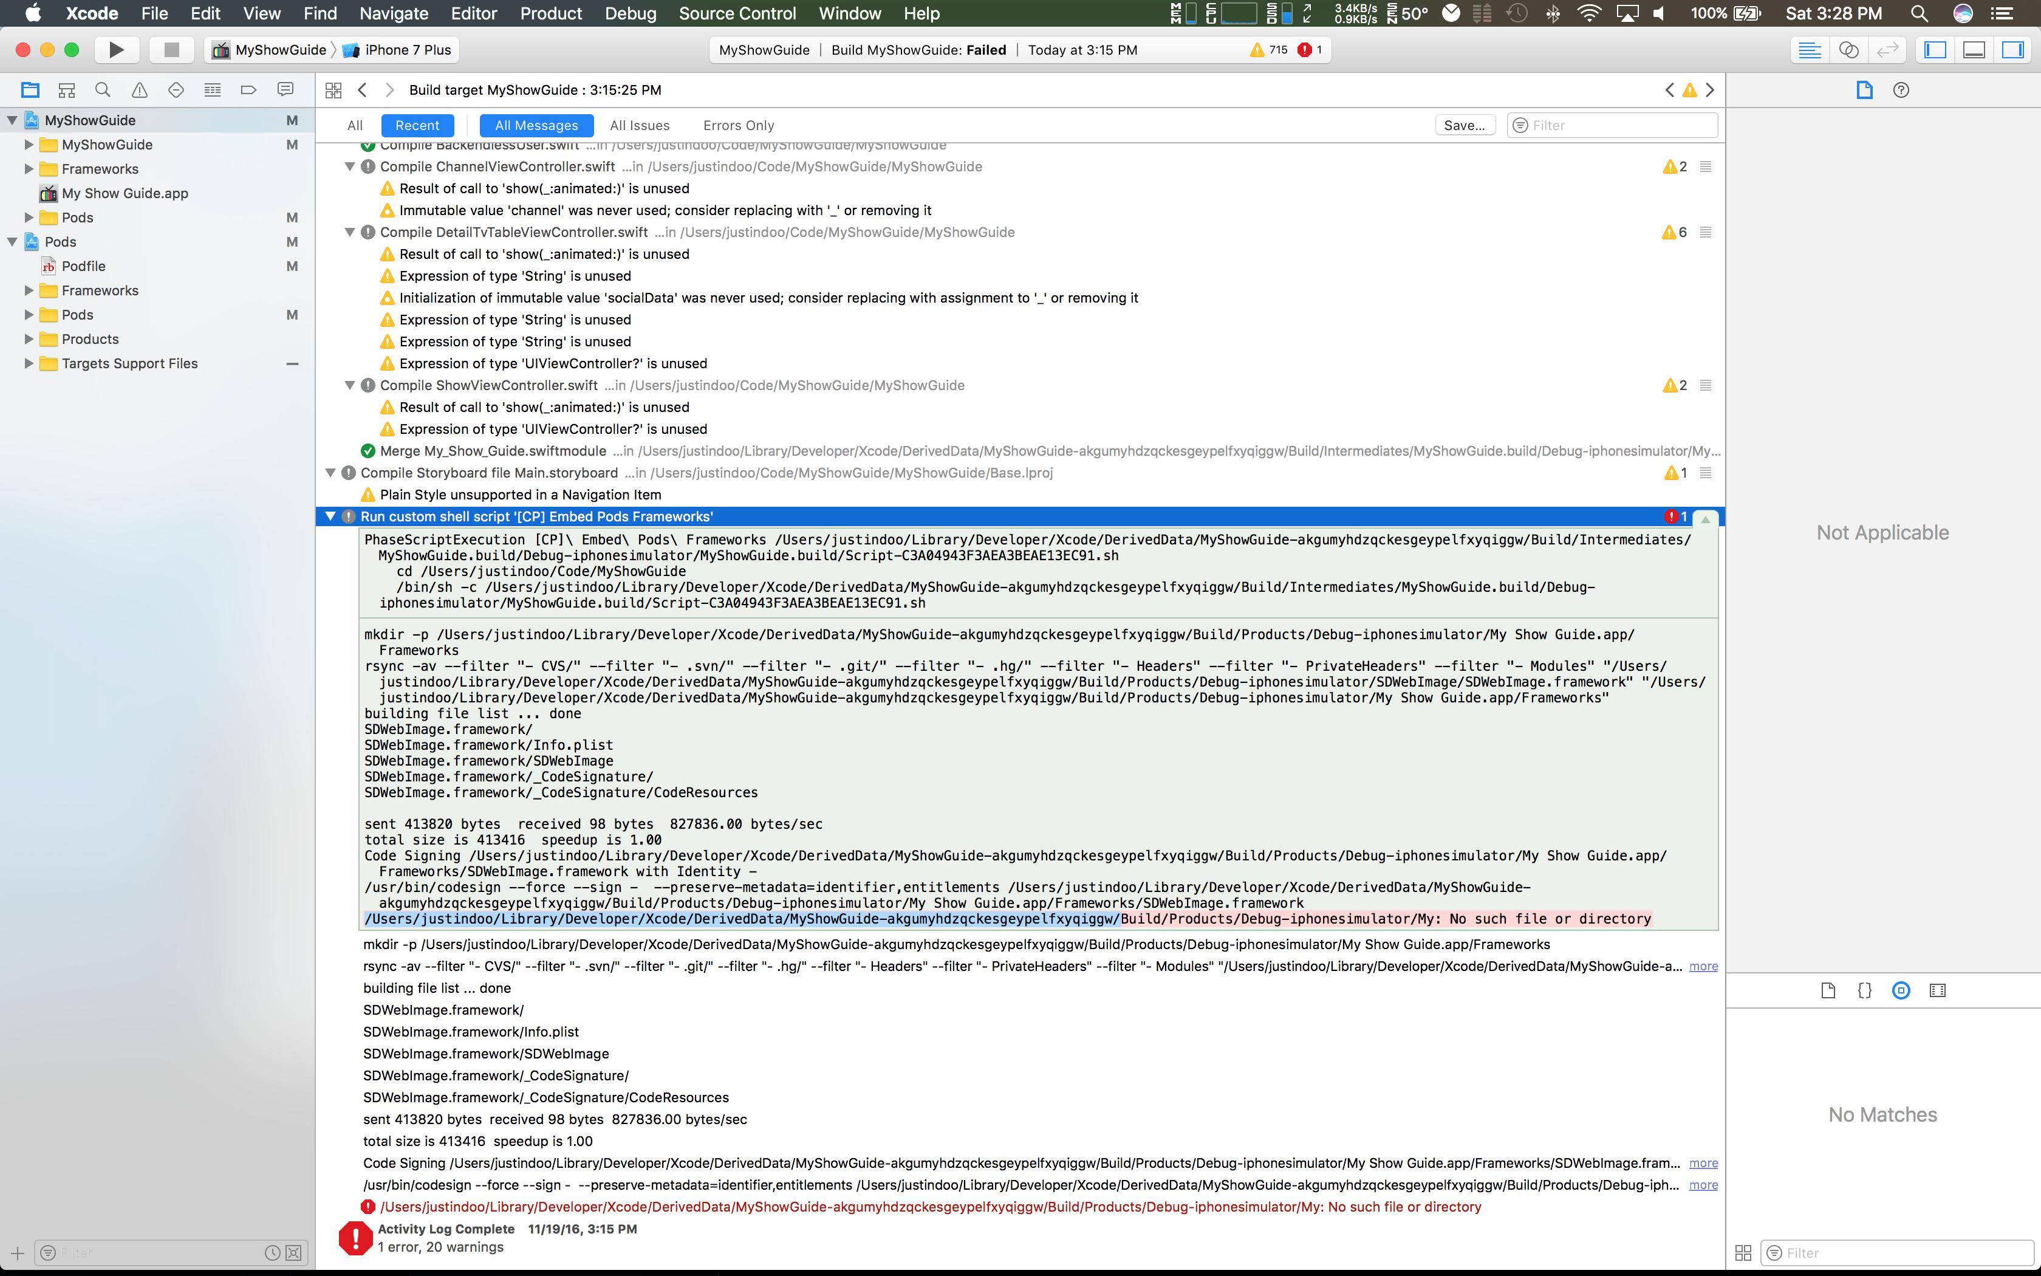The height and width of the screenshot is (1276, 2041).
Task: Open the Product menu
Action: point(551,13)
